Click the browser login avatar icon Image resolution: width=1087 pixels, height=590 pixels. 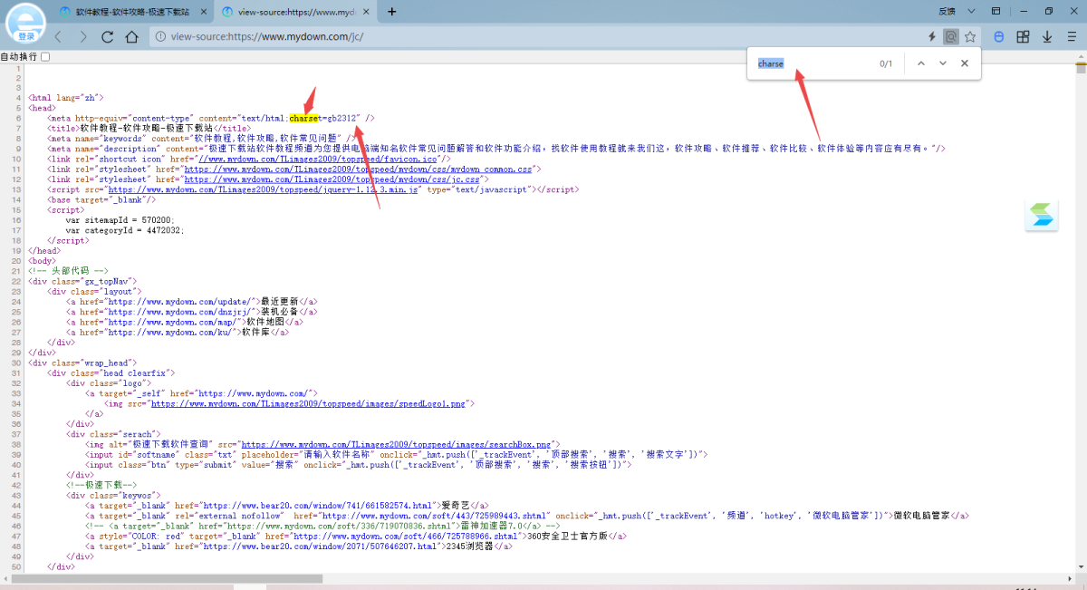(26, 24)
